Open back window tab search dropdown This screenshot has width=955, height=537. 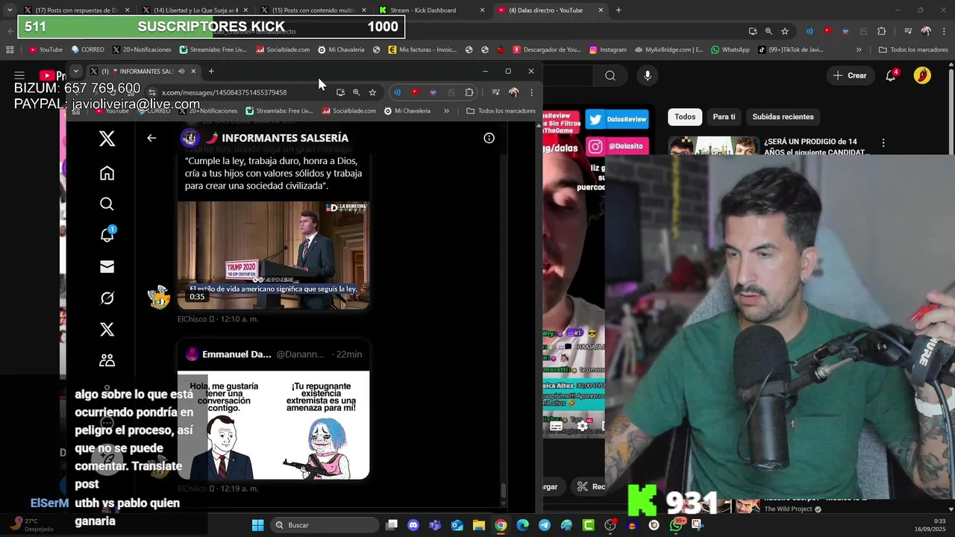click(9, 10)
